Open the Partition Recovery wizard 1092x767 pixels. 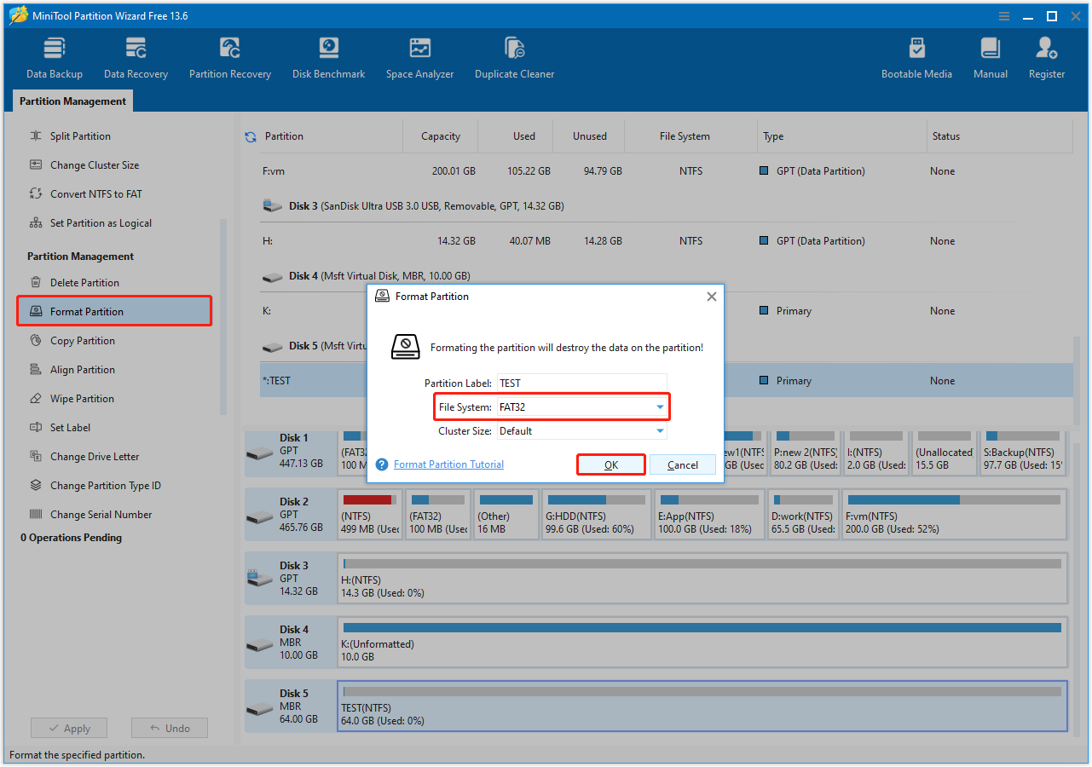[230, 59]
